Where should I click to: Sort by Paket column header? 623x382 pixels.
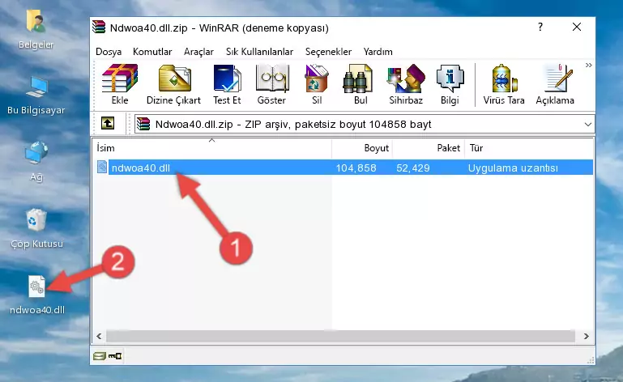[x=429, y=148]
